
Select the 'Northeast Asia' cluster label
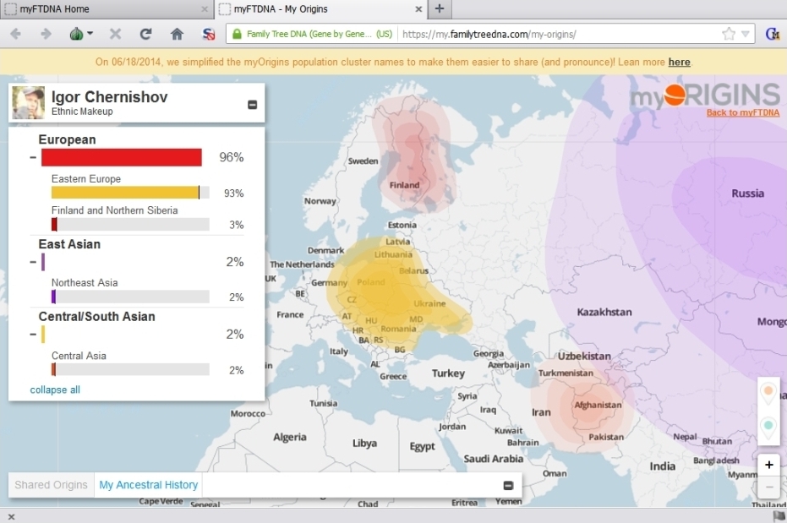point(85,283)
